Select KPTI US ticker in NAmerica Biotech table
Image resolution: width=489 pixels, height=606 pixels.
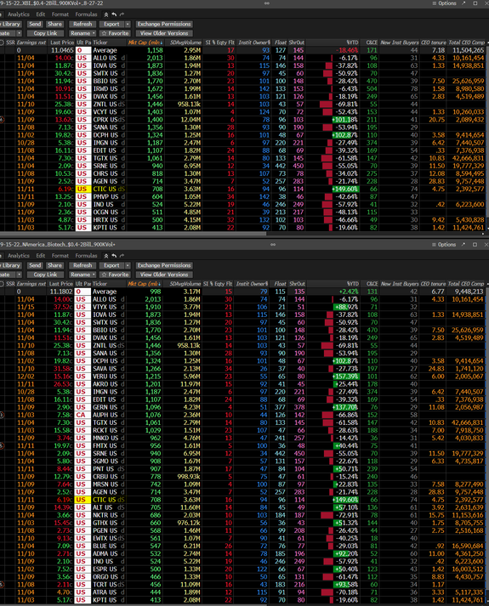105,600
